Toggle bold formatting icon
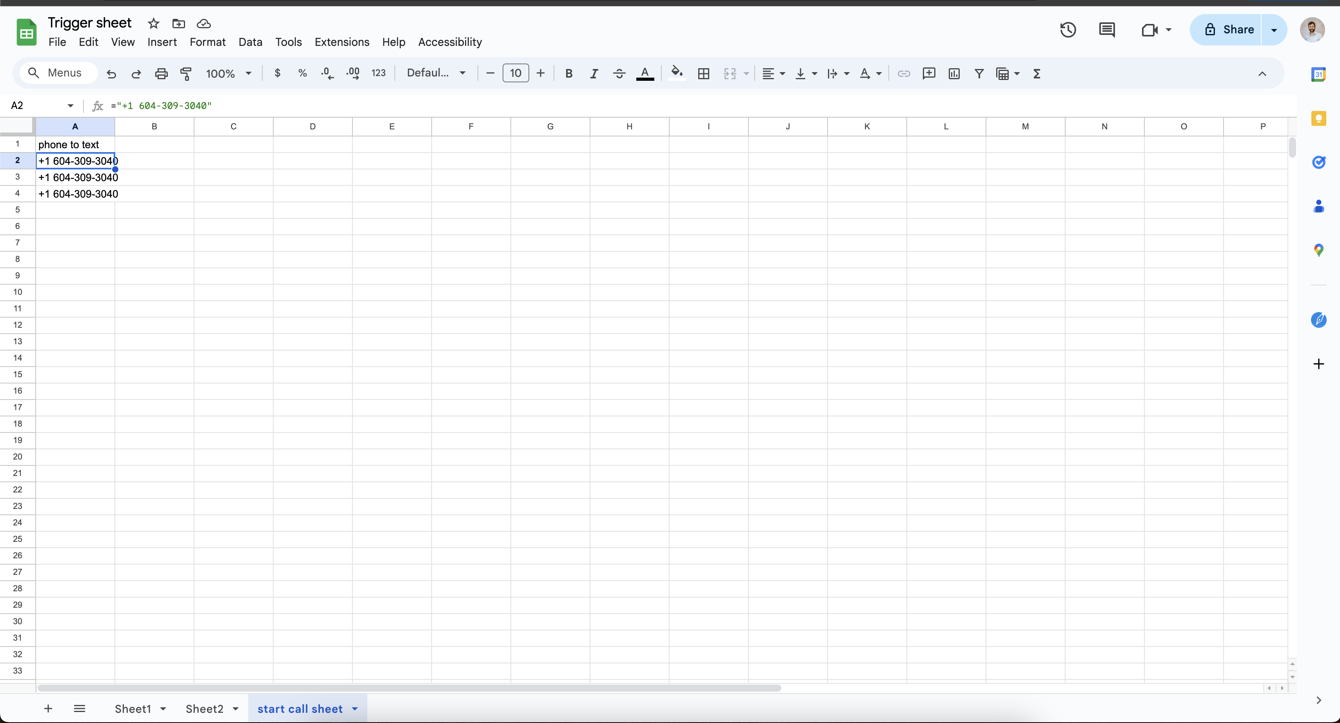This screenshot has height=723, width=1340. point(570,73)
